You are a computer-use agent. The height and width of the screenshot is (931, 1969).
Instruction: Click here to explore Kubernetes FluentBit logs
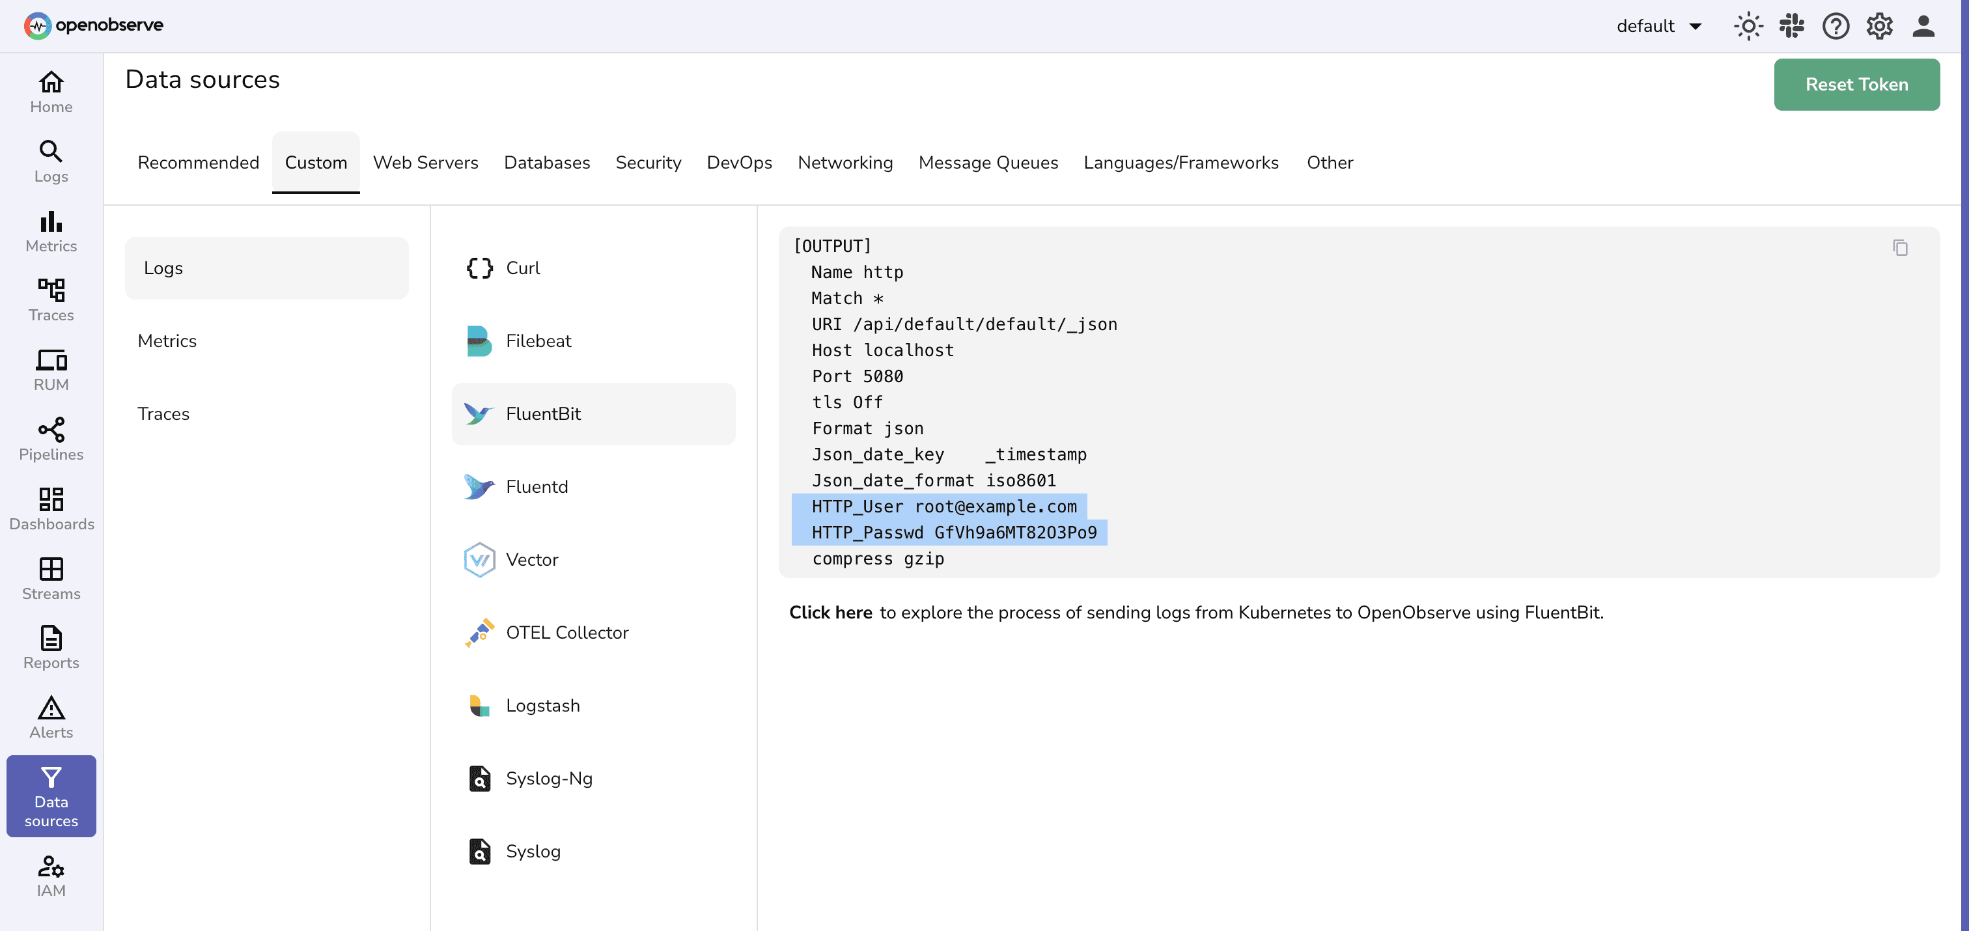(x=830, y=611)
